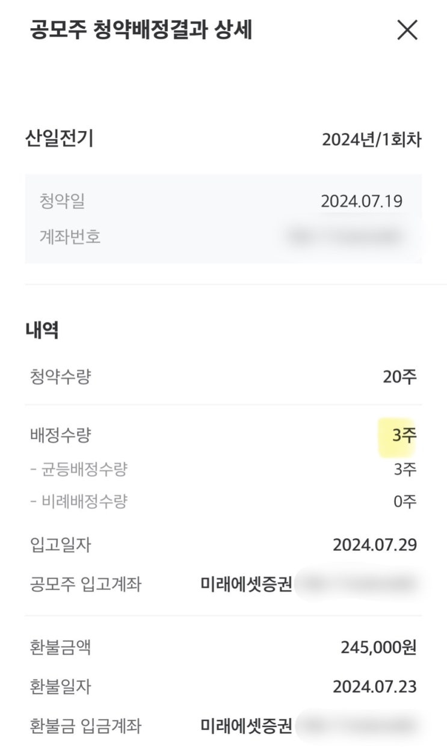Click the 환불금액 245,000원 amount
This screenshot has height=747, width=447.
pyautogui.click(x=378, y=647)
